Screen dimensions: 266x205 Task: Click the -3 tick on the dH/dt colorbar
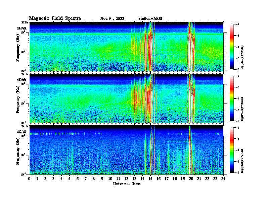pyautogui.click(x=238, y=36)
